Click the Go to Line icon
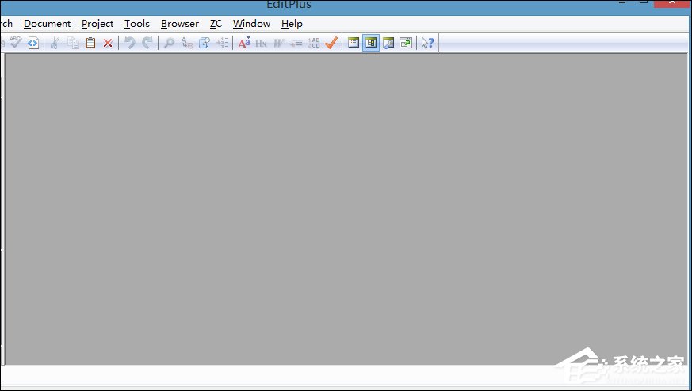692x391 pixels. coord(222,43)
